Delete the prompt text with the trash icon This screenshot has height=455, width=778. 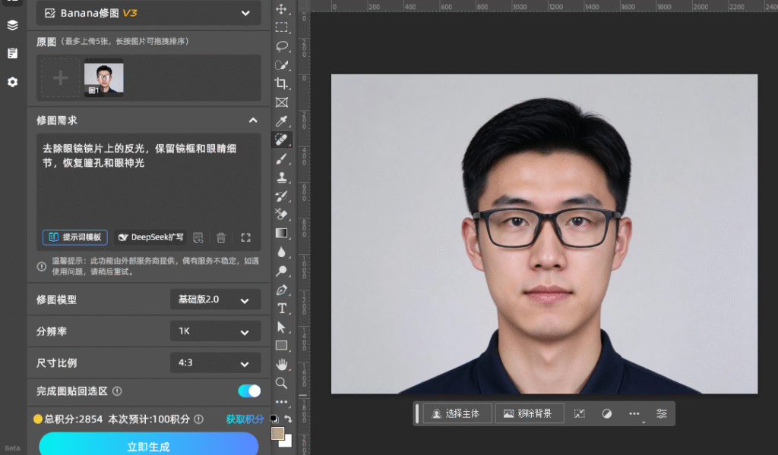point(221,237)
